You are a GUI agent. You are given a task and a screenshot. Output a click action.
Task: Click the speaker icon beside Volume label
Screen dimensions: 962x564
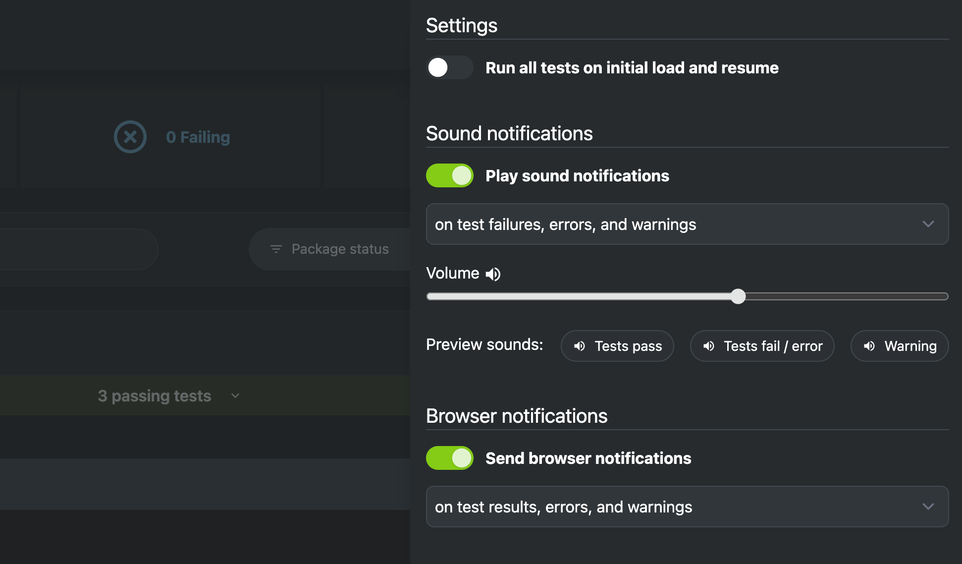coord(493,274)
